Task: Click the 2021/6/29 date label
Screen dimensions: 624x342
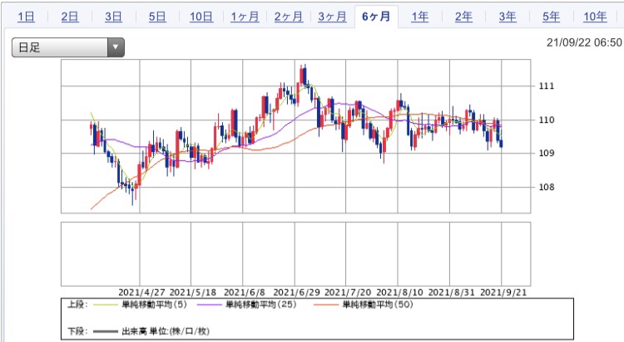Action: coord(296,292)
